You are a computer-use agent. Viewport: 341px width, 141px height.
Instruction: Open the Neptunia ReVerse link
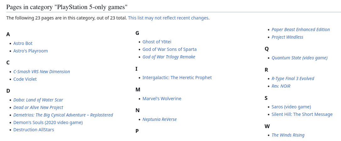(x=159, y=119)
